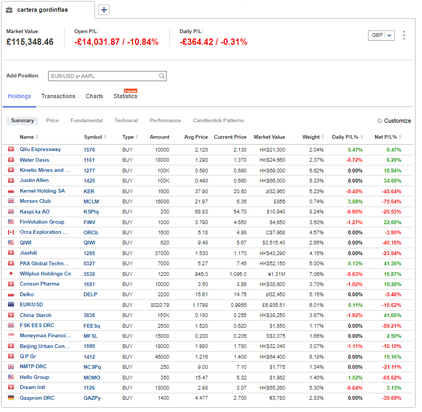The height and width of the screenshot is (412, 422).
Task: Click the EU flag beside EUR/USD
Action: point(11,305)
